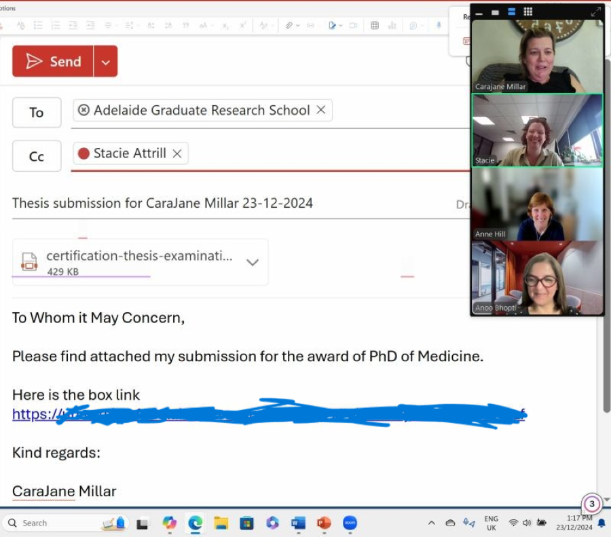Apply bulleted list formatting
Screen dimensions: 611x537
pyautogui.click(x=38, y=26)
